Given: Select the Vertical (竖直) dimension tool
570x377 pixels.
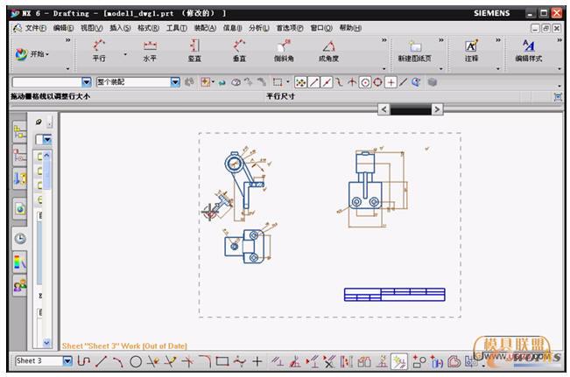Looking at the screenshot, I should click(x=194, y=50).
